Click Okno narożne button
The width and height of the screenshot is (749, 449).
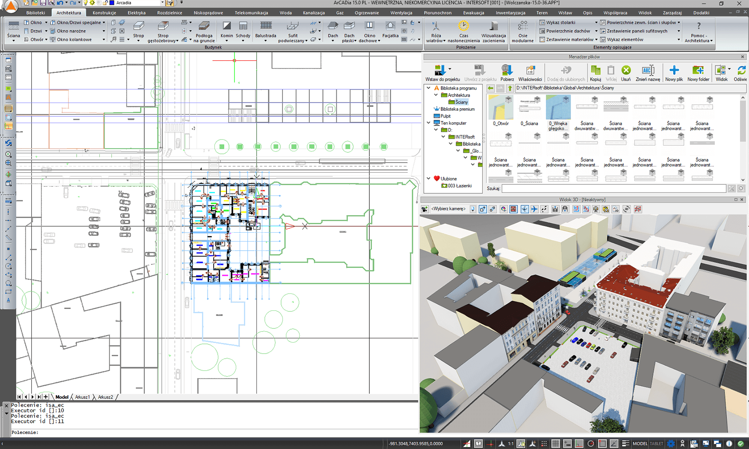tap(68, 31)
